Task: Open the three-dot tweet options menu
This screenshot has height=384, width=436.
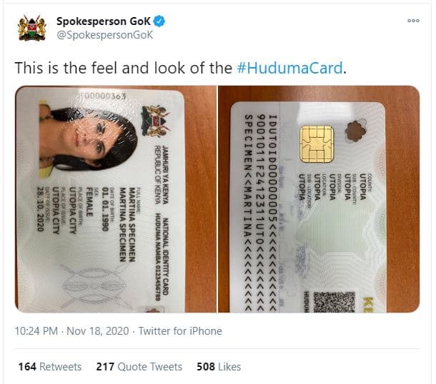Action: (413, 21)
